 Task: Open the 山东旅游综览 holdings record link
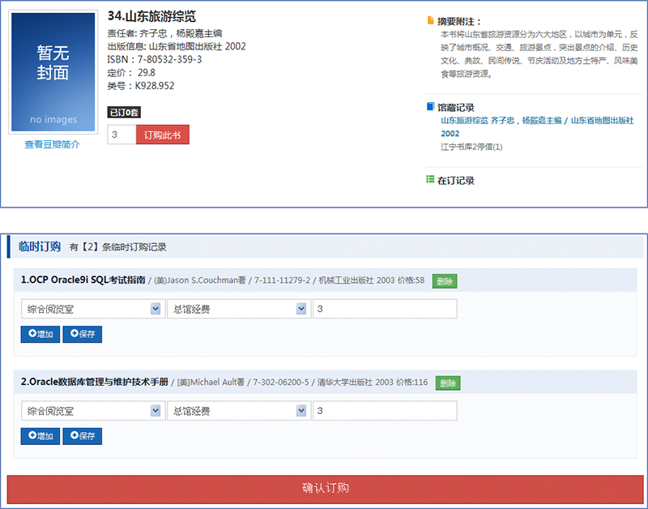coord(536,121)
